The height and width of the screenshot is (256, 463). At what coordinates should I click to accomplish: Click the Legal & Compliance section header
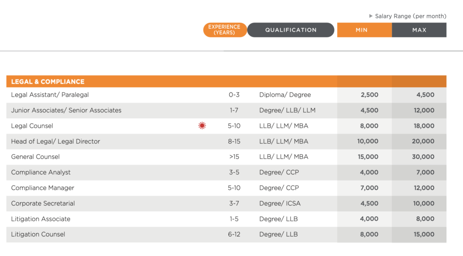click(48, 82)
